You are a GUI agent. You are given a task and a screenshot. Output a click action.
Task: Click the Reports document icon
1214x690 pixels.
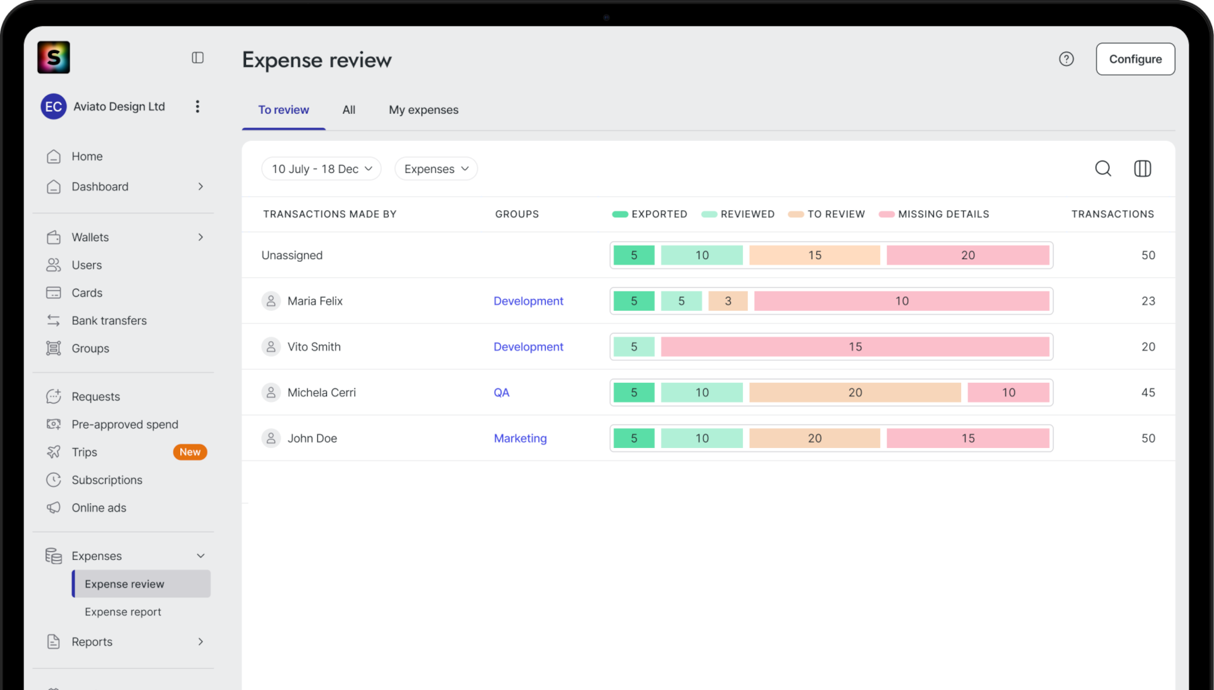pyautogui.click(x=54, y=641)
